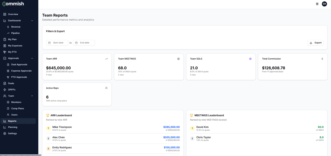331x156 pixels.
Task: Navigate to My Plan
Action: 18,39
